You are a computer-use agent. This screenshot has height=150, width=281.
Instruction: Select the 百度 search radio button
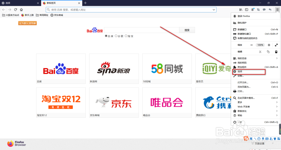(106, 36)
